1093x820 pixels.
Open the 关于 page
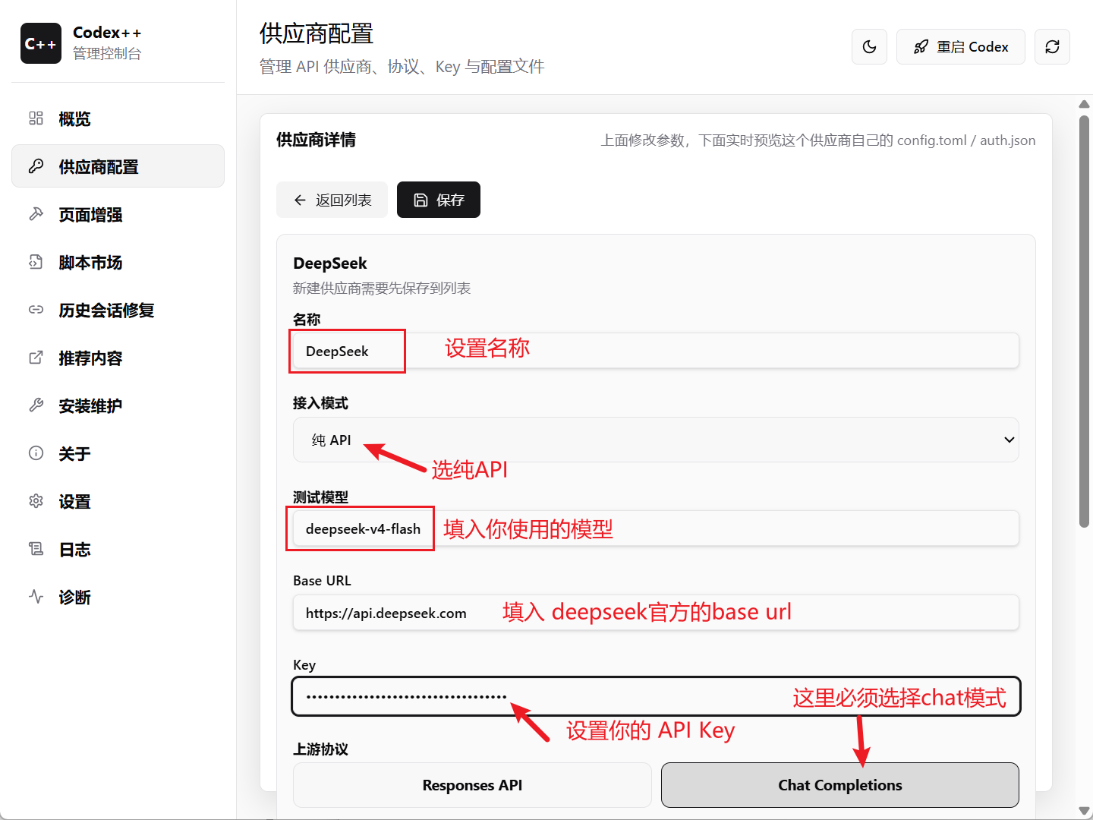[x=118, y=453]
